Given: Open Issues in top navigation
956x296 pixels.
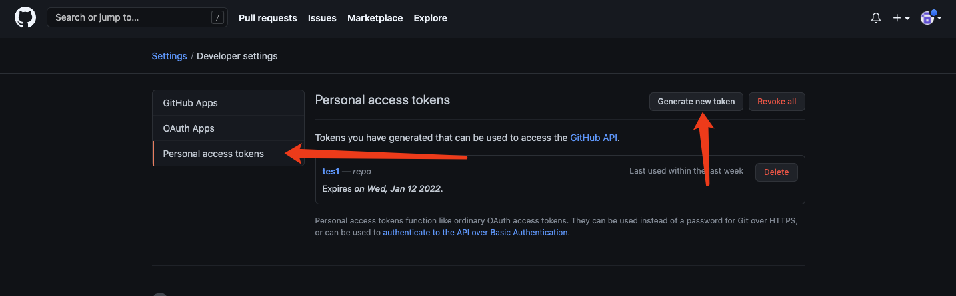Looking at the screenshot, I should tap(322, 18).
